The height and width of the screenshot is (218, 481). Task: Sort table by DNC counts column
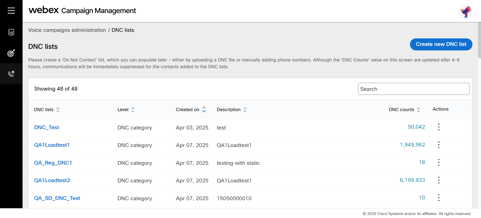point(419,110)
